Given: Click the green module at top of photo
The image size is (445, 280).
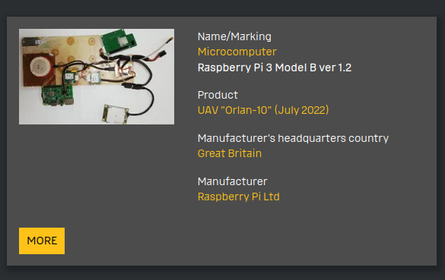Looking at the screenshot, I should click(x=119, y=42).
